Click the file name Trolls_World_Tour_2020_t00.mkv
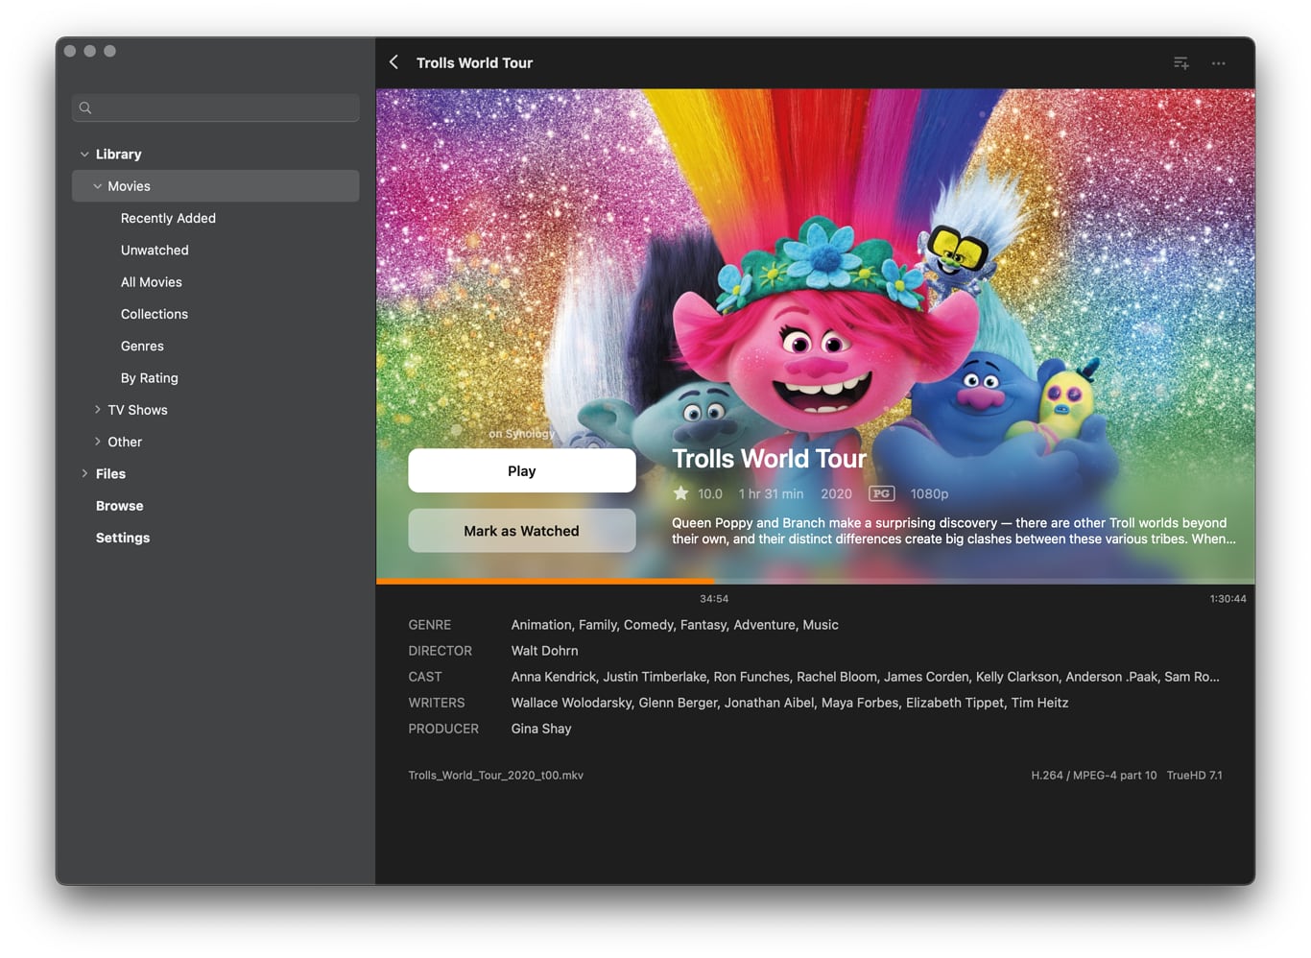Screen dimensions: 1311x958 [x=496, y=776]
